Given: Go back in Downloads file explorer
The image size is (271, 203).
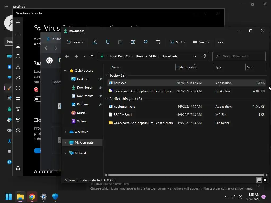Looking at the screenshot, I should point(67,56).
